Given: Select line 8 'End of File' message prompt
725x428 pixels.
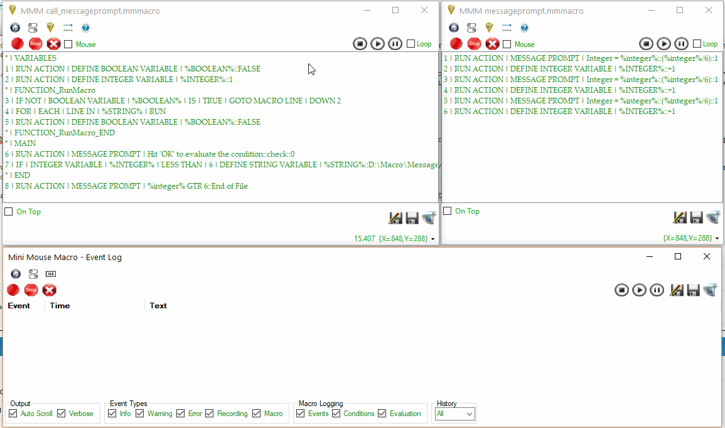Looking at the screenshot, I should coord(126,186).
